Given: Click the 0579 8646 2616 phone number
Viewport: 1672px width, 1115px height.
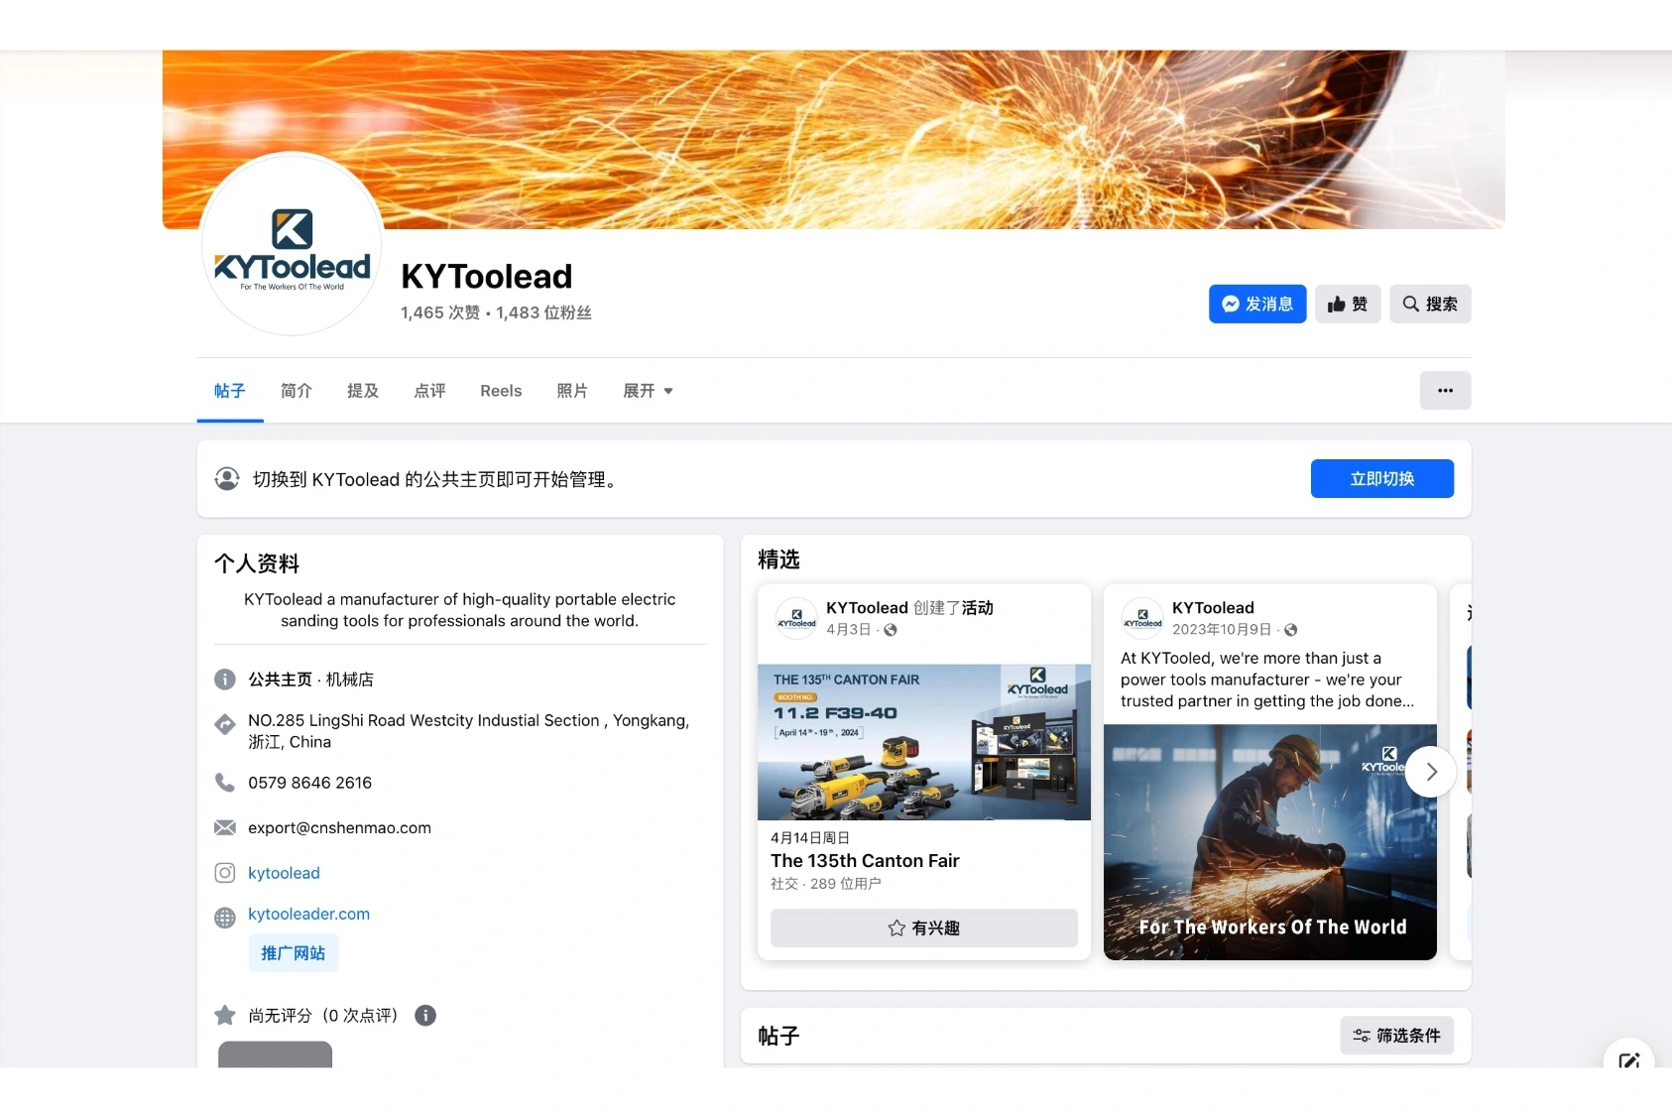Looking at the screenshot, I should (x=309, y=783).
